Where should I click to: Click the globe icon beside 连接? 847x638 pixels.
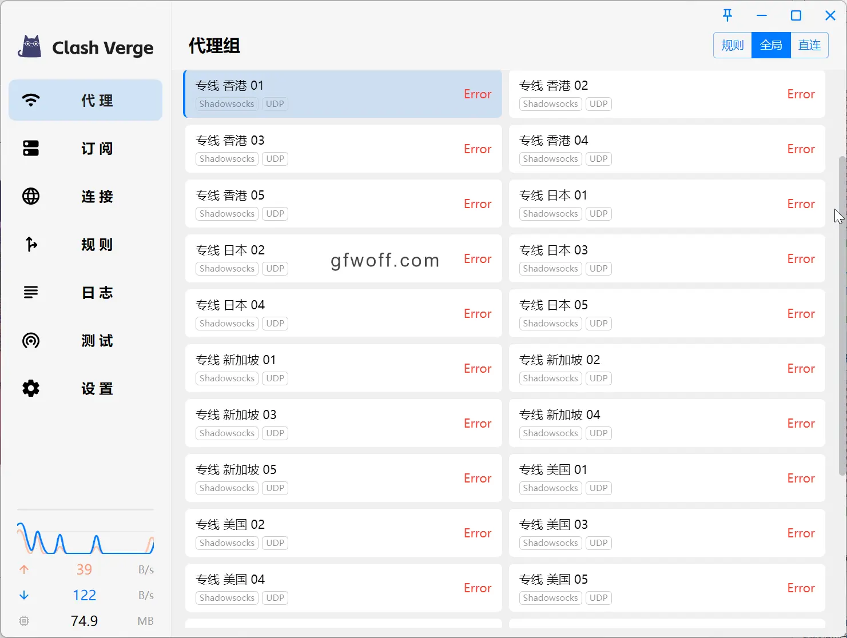click(31, 196)
